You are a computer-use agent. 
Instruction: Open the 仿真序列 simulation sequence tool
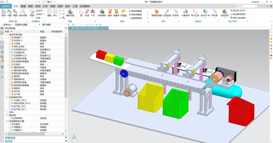186,13
